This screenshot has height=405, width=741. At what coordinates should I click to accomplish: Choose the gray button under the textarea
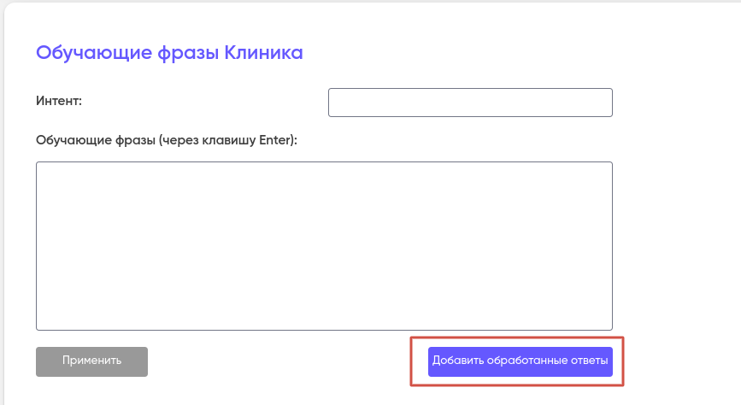pyautogui.click(x=91, y=361)
